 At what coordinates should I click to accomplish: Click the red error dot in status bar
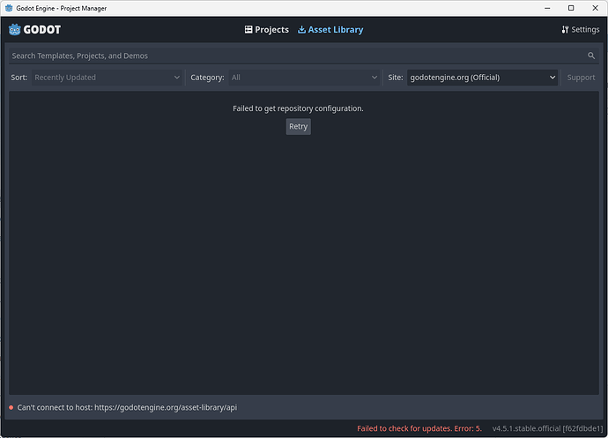pyautogui.click(x=11, y=407)
